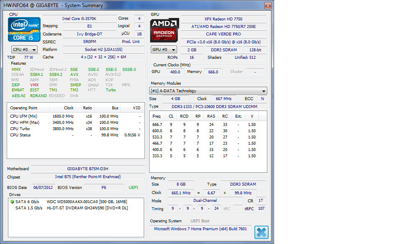
Task: Click the VID column header
Action: coord(132,108)
